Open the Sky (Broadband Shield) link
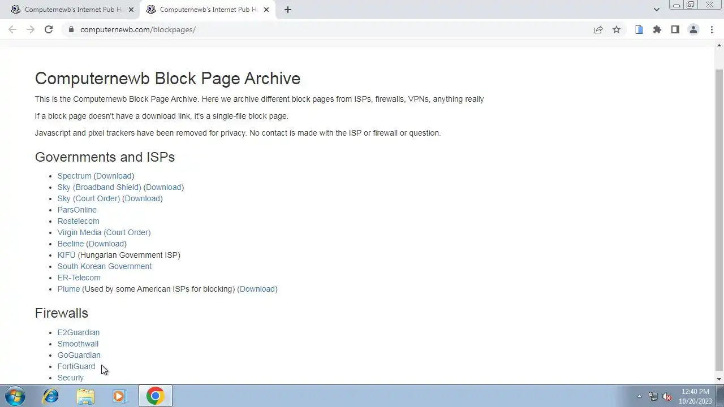The height and width of the screenshot is (407, 724). 99,187
